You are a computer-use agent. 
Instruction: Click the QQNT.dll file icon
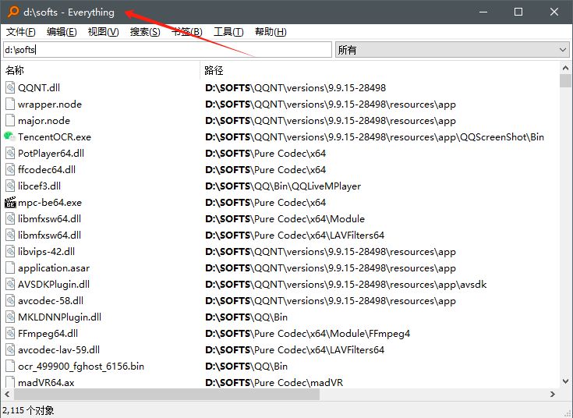click(x=10, y=88)
